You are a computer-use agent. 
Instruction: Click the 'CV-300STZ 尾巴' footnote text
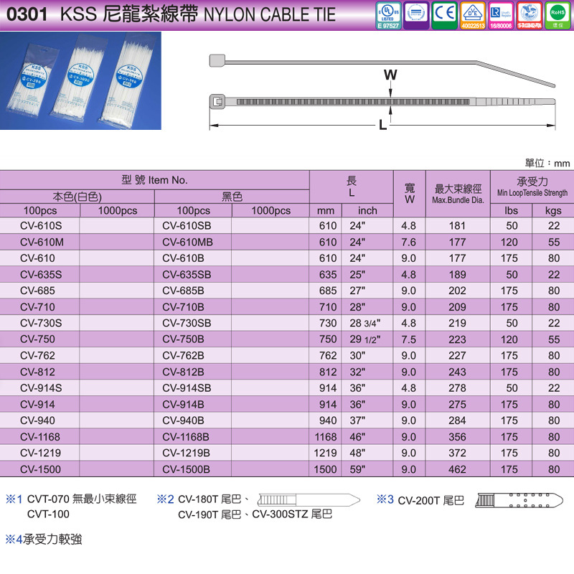[292, 514]
